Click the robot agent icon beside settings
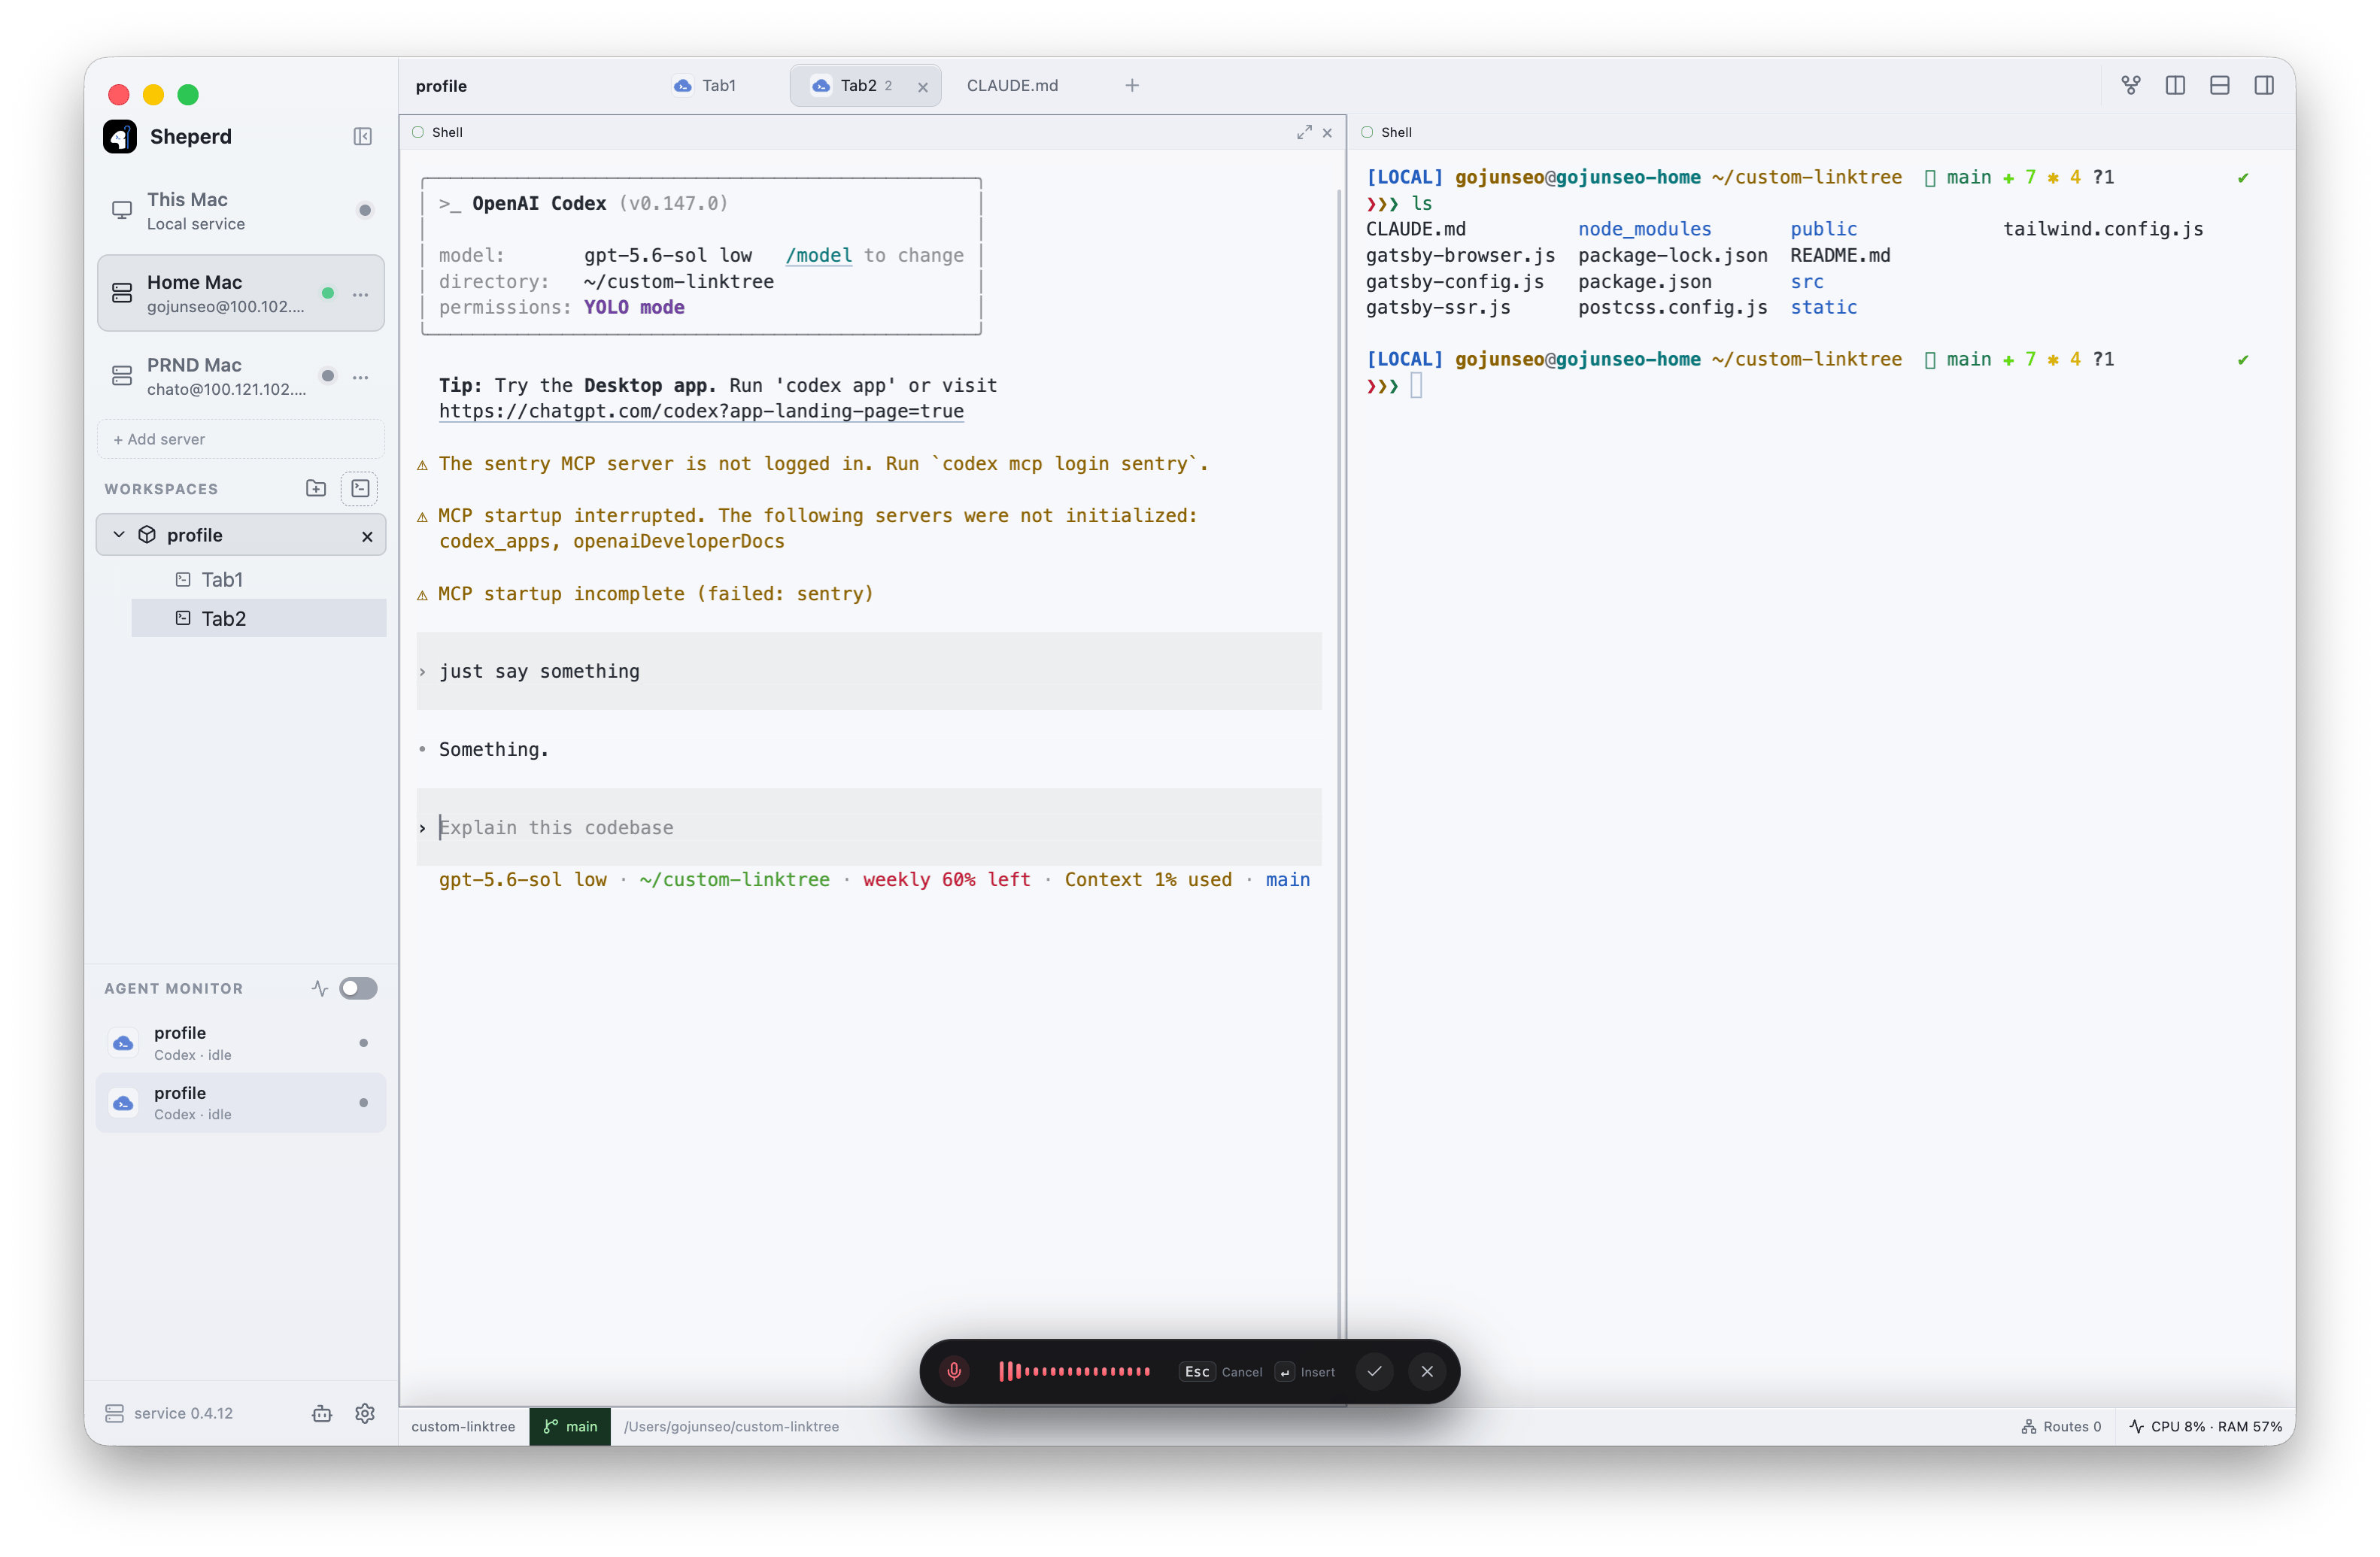Viewport: 2380px width, 1557px height. click(322, 1413)
